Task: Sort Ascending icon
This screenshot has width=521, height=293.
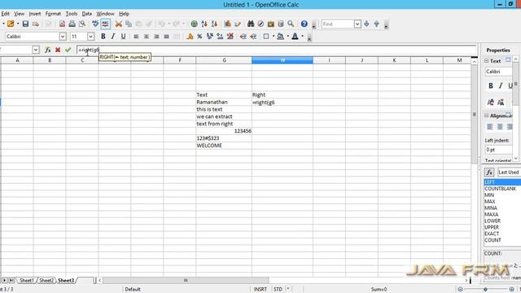Action: click(x=204, y=24)
